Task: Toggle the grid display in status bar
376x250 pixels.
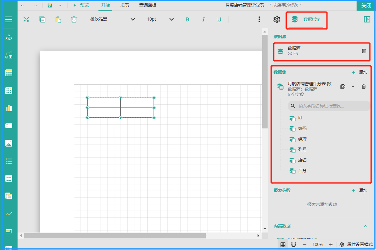Action: [x=283, y=244]
